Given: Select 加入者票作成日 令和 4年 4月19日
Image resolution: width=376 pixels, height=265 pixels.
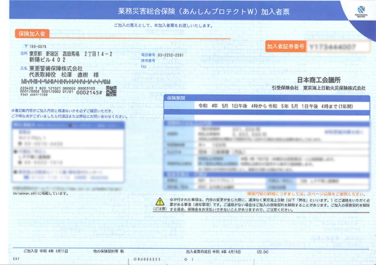Looking at the screenshot, I should [x=213, y=252].
